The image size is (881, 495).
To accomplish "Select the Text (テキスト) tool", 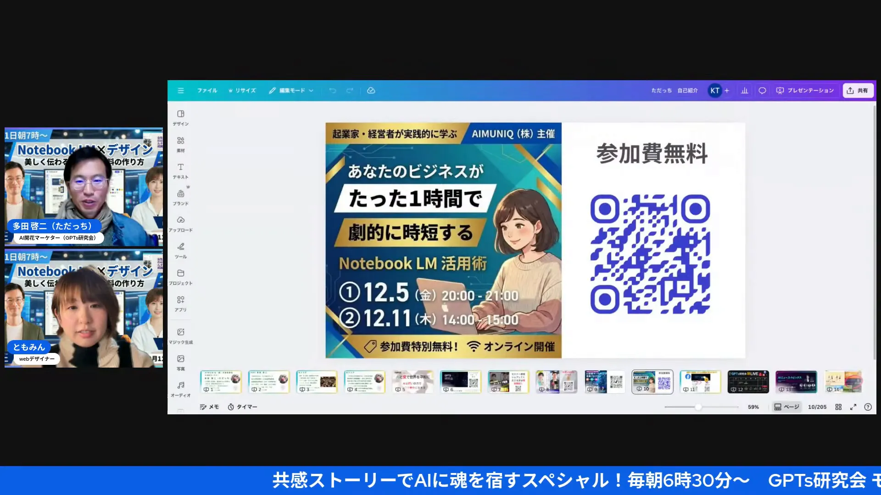I will click(181, 170).
